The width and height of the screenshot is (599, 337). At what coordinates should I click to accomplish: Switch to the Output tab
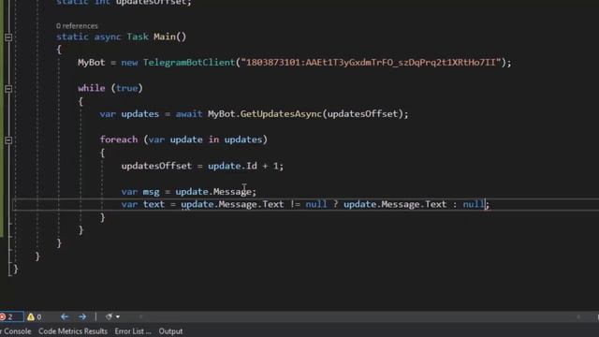[170, 331]
